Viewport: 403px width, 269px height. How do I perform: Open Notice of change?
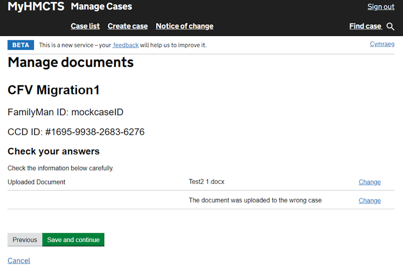click(x=184, y=26)
